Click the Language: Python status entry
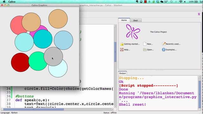 click(9, 113)
